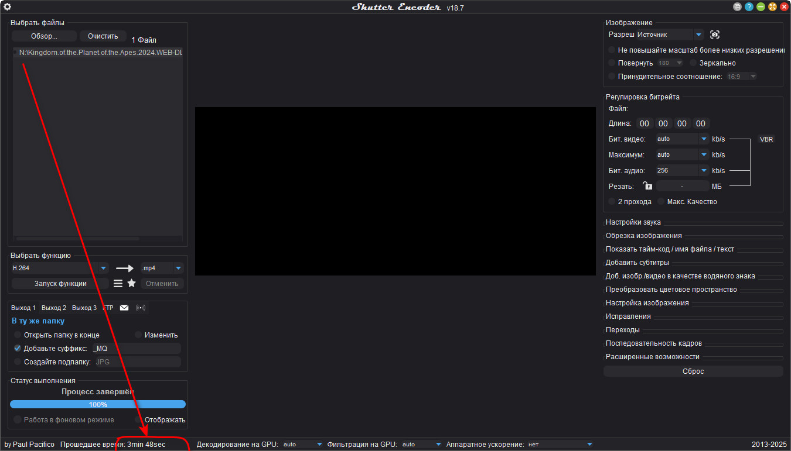Open the 16:9 aspect ratio dropdown
This screenshot has height=451, width=791.
point(742,77)
